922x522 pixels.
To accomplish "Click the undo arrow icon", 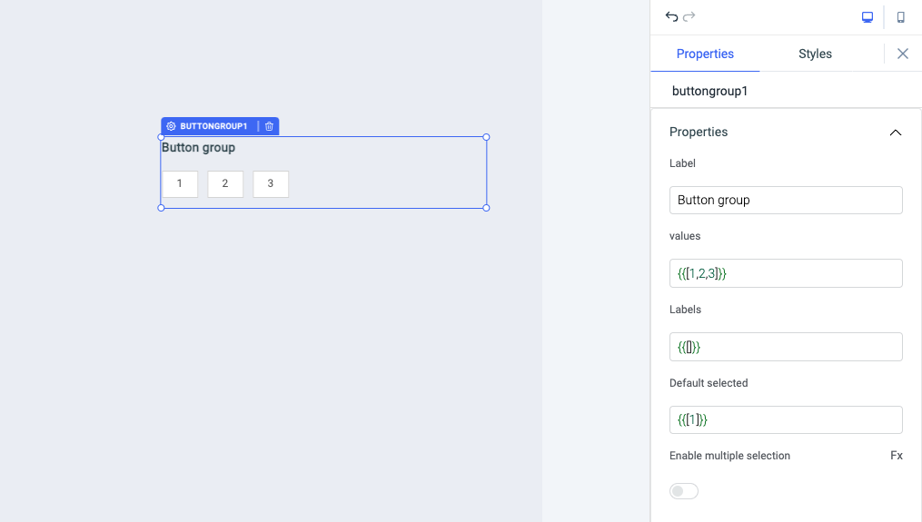I will tap(671, 16).
